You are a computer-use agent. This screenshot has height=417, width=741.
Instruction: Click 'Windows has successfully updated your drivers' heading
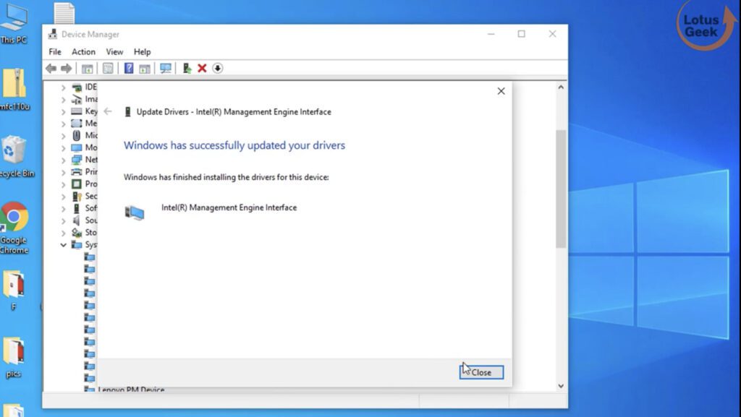(x=234, y=145)
